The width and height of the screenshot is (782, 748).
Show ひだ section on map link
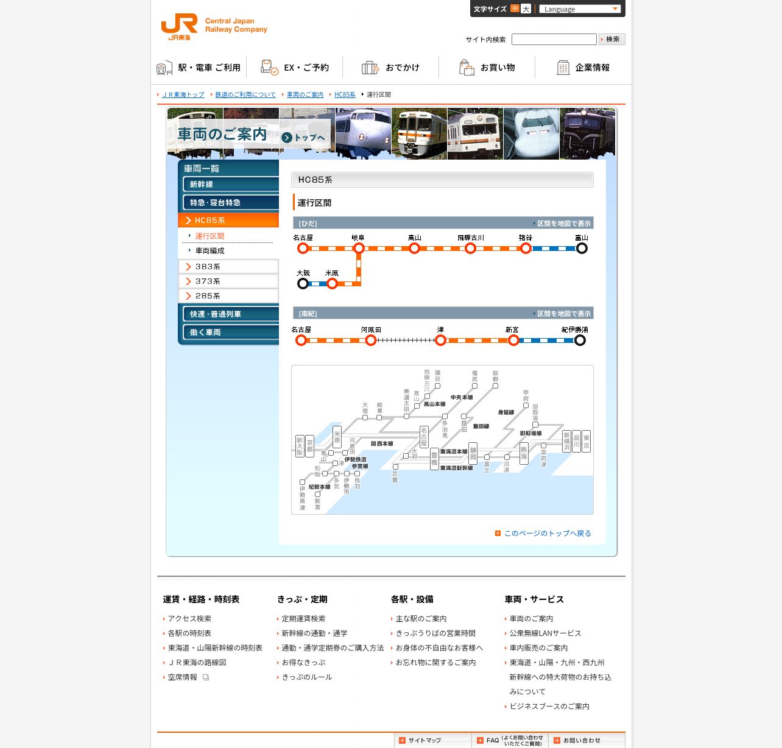(562, 224)
